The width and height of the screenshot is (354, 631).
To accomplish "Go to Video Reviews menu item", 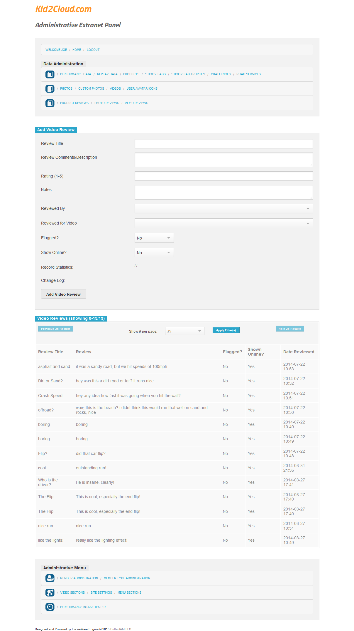I will (x=136, y=103).
